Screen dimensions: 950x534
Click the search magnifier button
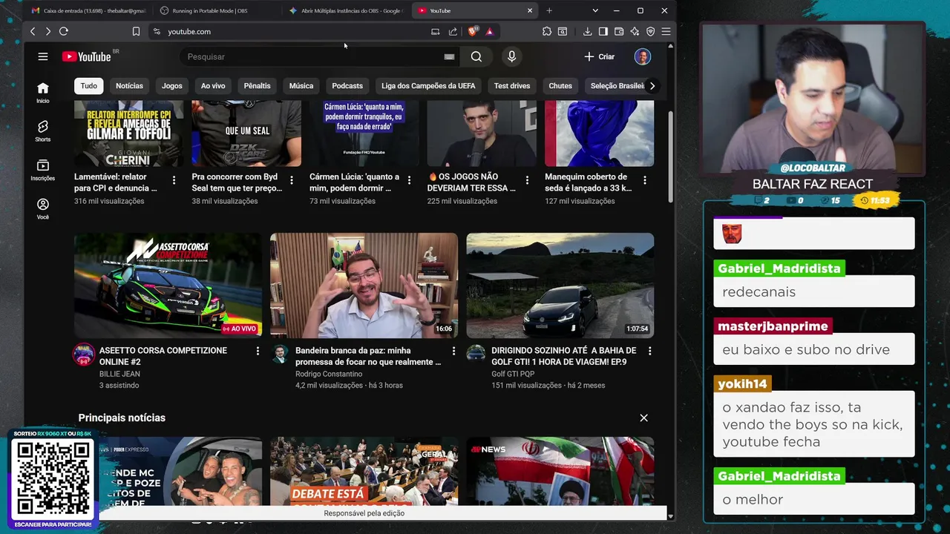point(476,56)
